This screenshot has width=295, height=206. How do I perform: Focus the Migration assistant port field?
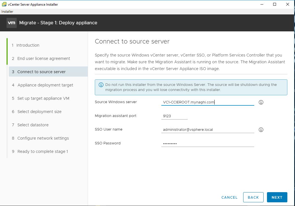[174, 116]
